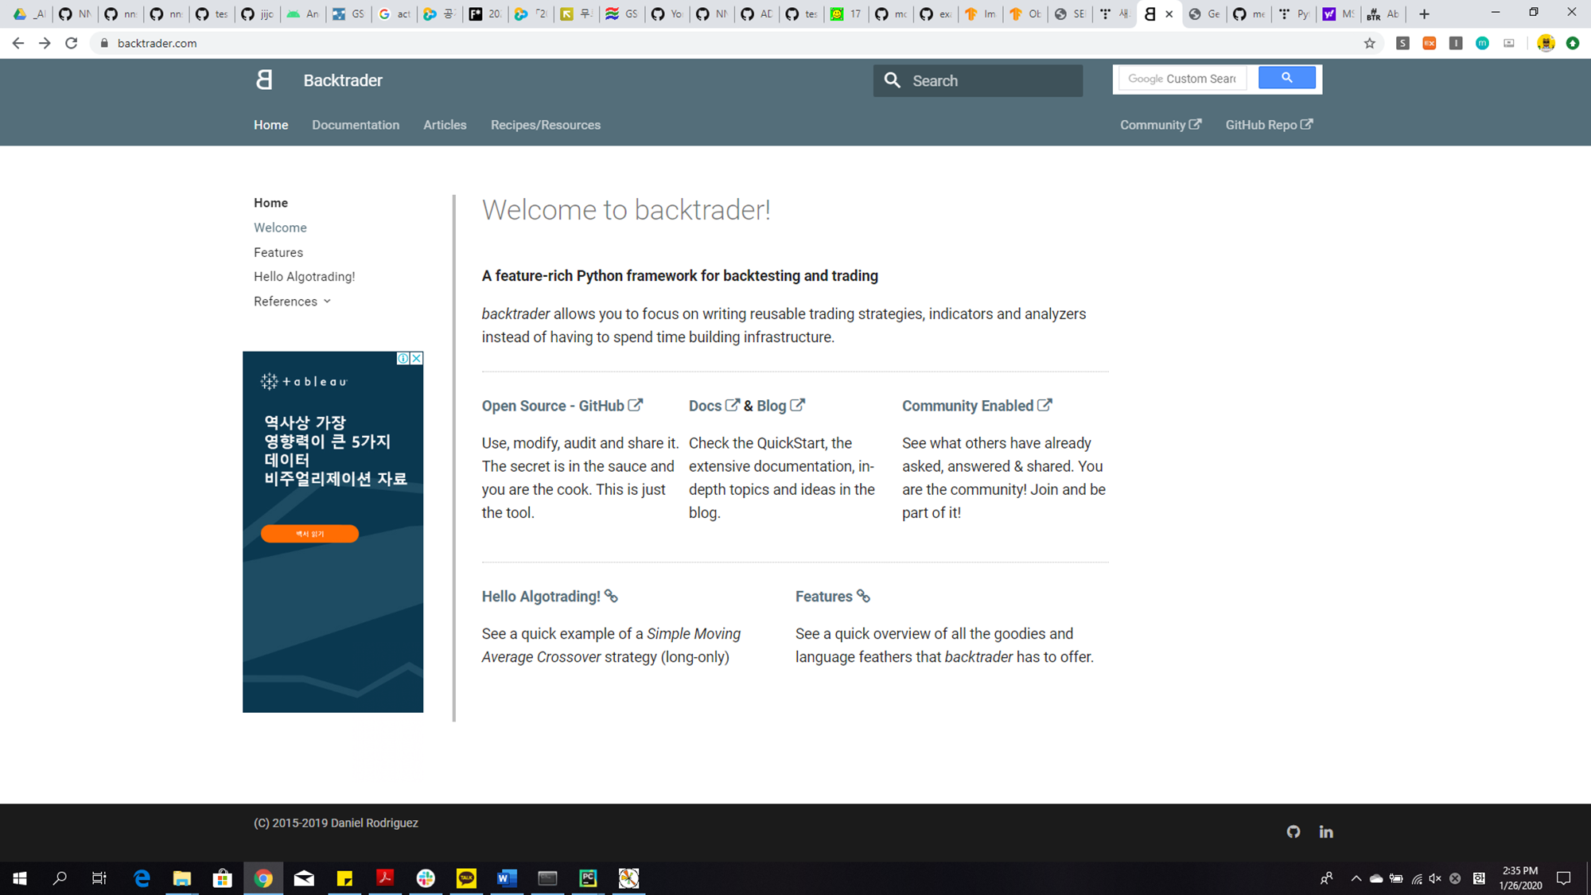This screenshot has width=1591, height=895.
Task: Click the ad info icon on Tableau banner
Action: coord(403,359)
